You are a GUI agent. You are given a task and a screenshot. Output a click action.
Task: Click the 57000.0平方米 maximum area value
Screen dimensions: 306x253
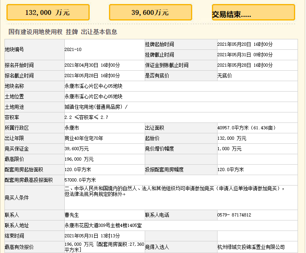click(80, 180)
